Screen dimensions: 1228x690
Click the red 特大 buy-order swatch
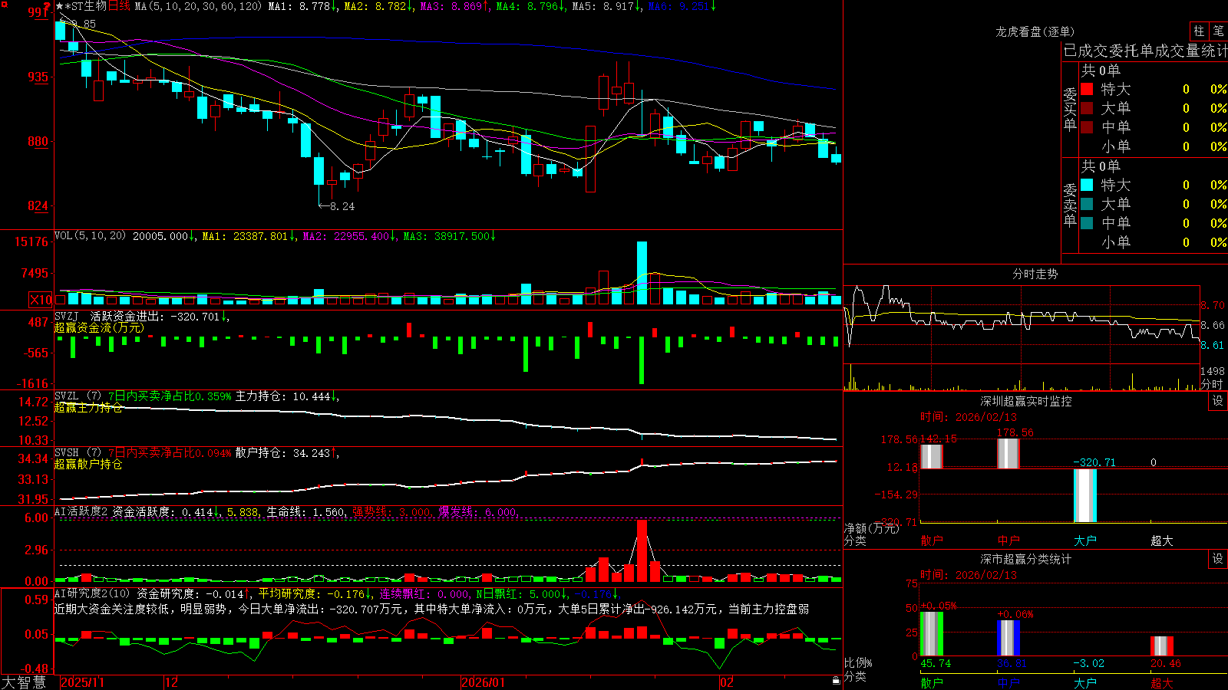pyautogui.click(x=1087, y=89)
